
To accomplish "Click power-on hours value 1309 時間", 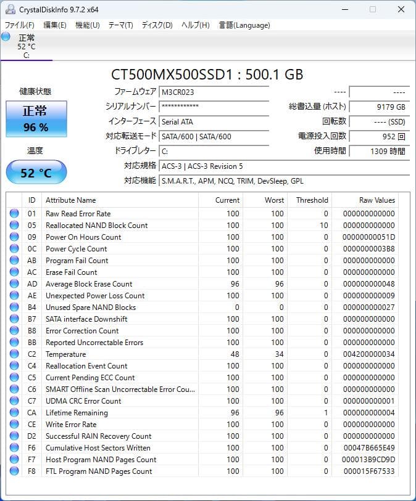I will 379,151.
